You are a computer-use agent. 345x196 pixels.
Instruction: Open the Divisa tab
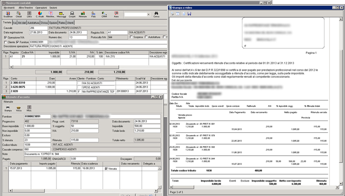(44, 23)
